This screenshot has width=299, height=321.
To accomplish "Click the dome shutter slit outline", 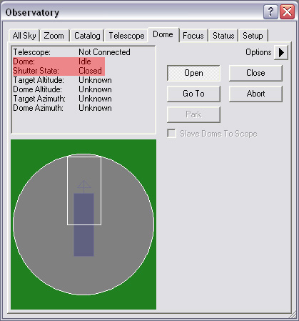I will (x=84, y=191).
